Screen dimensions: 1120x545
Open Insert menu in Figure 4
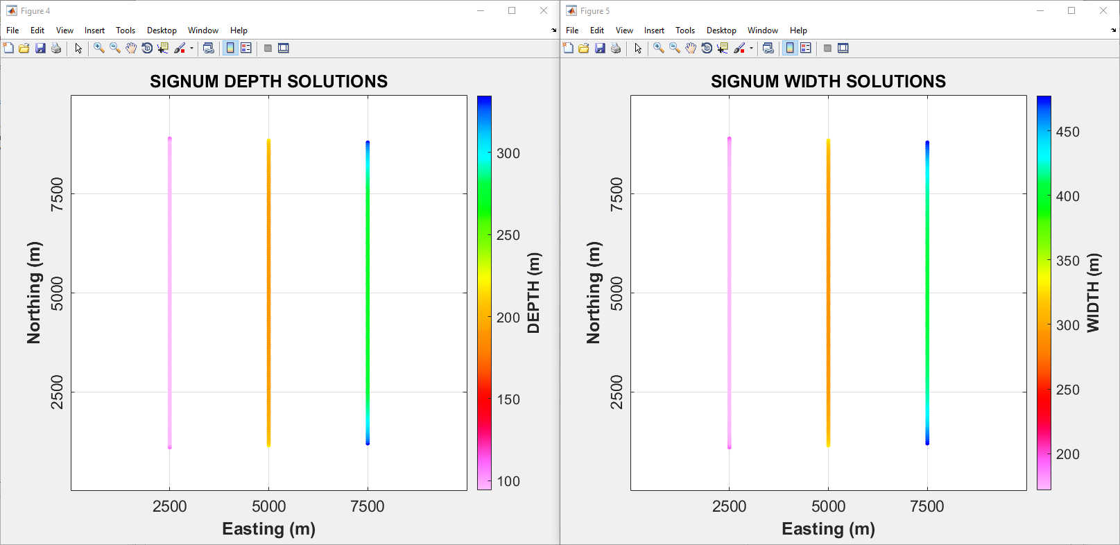click(x=94, y=31)
